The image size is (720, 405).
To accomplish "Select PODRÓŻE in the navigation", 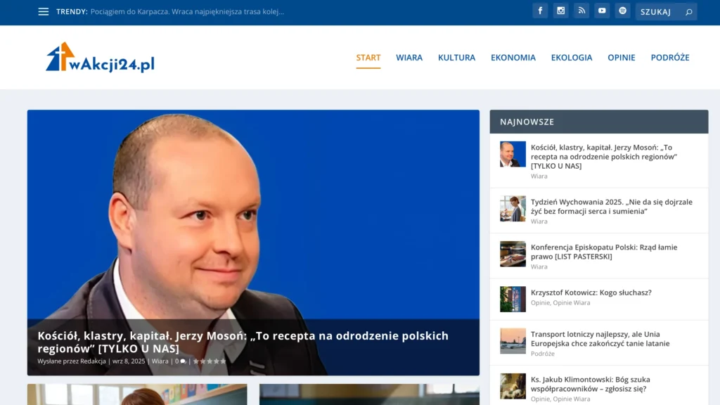I will pos(669,58).
